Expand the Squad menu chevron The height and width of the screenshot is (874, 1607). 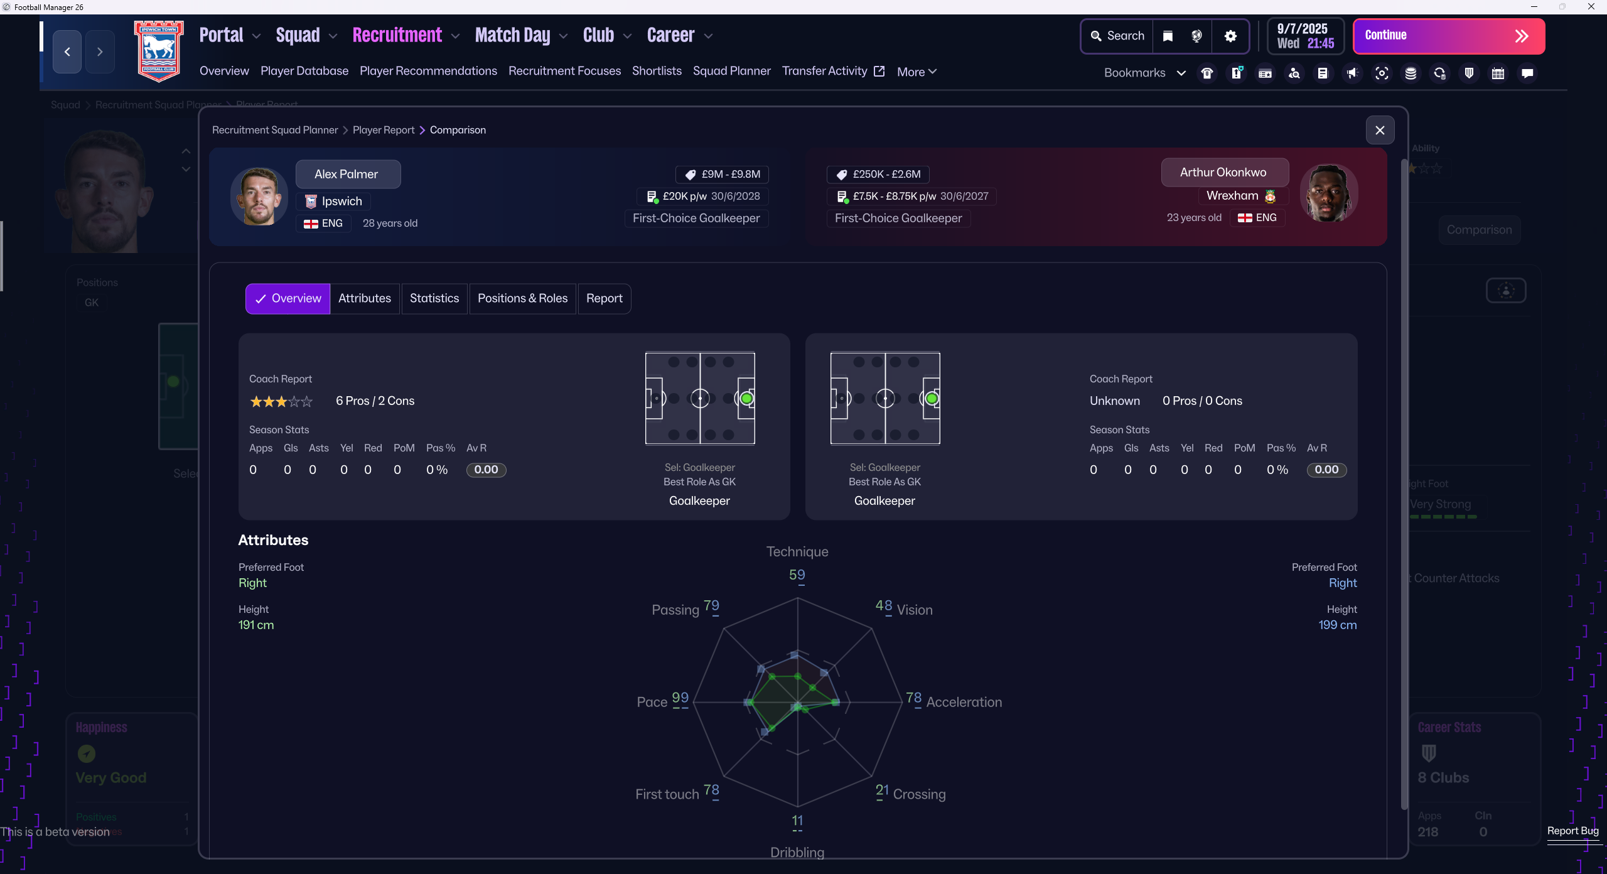pos(333,36)
